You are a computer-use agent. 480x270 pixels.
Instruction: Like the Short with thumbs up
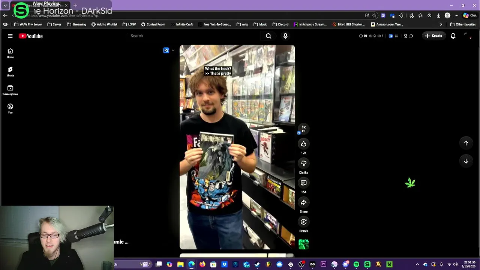coord(304,144)
